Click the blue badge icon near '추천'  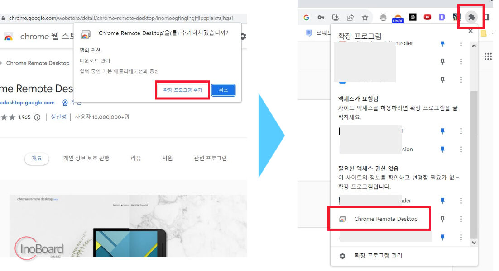click(x=65, y=103)
